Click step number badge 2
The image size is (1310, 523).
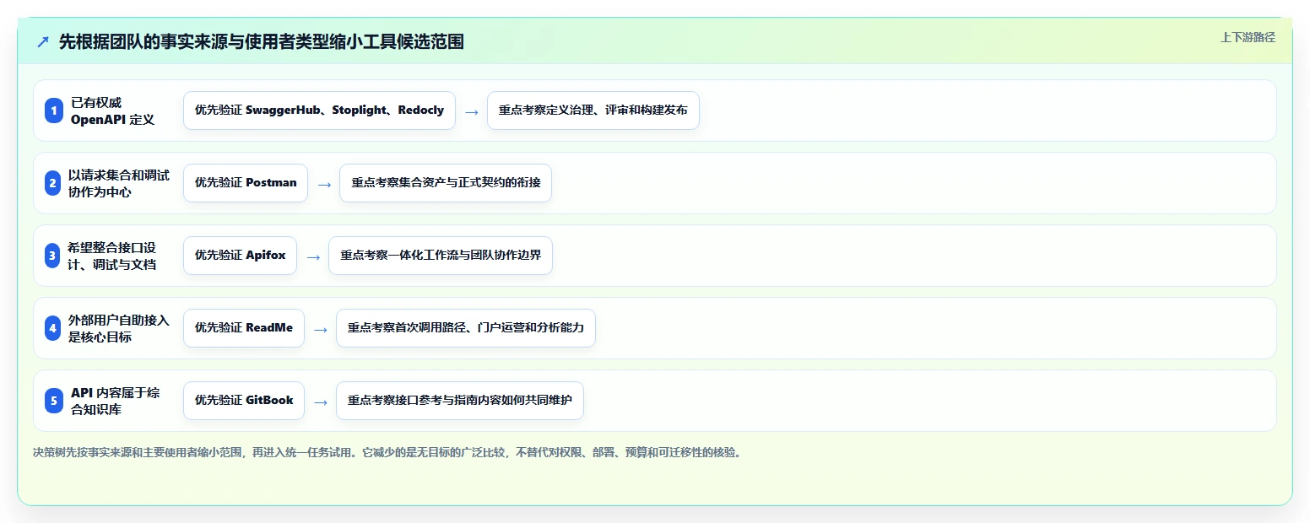(53, 183)
